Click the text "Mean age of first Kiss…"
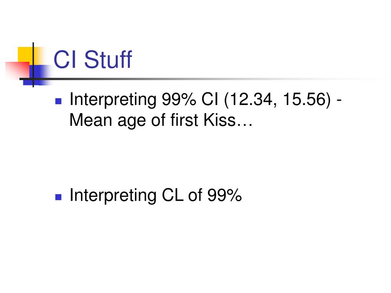This screenshot has height=293, width=391. pos(161,121)
